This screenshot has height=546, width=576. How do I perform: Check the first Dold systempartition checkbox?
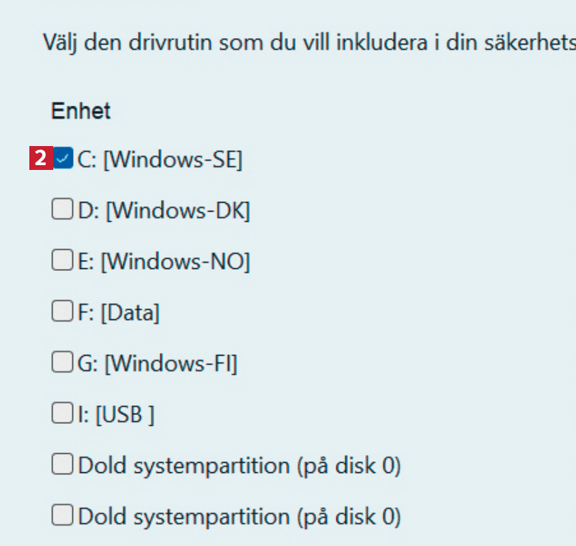61,465
